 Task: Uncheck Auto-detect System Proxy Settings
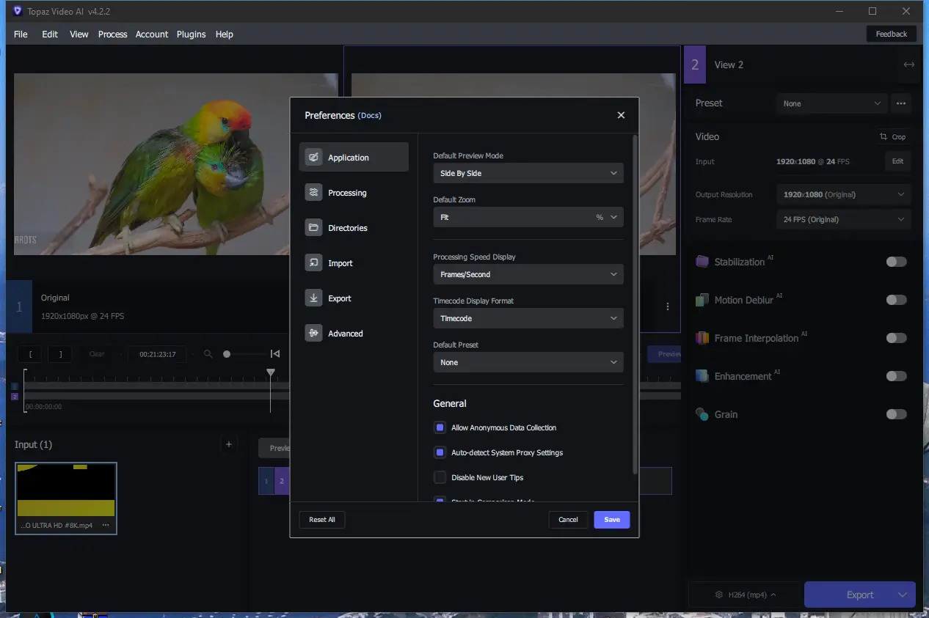click(x=440, y=452)
